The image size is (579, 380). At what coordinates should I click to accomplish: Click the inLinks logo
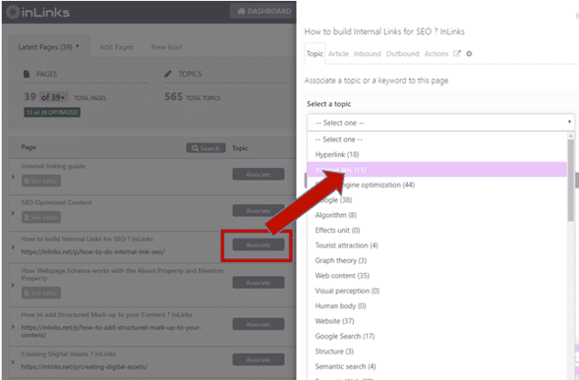click(37, 12)
